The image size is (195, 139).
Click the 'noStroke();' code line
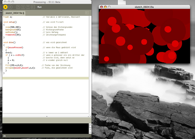point(12,32)
